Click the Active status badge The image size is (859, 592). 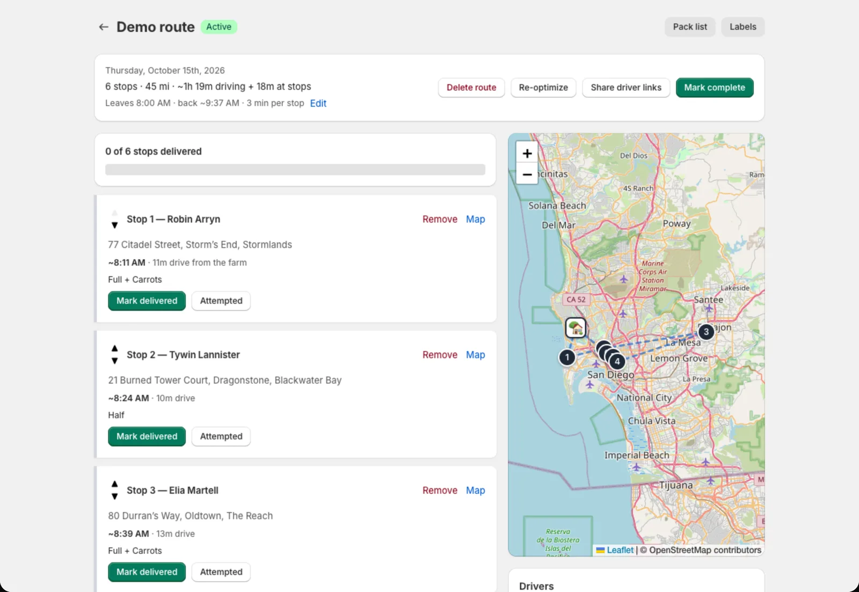coord(219,27)
